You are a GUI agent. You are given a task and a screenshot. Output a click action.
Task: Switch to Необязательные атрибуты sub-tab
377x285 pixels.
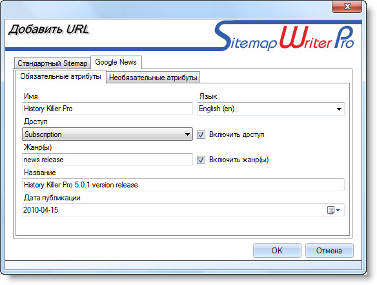click(x=153, y=78)
